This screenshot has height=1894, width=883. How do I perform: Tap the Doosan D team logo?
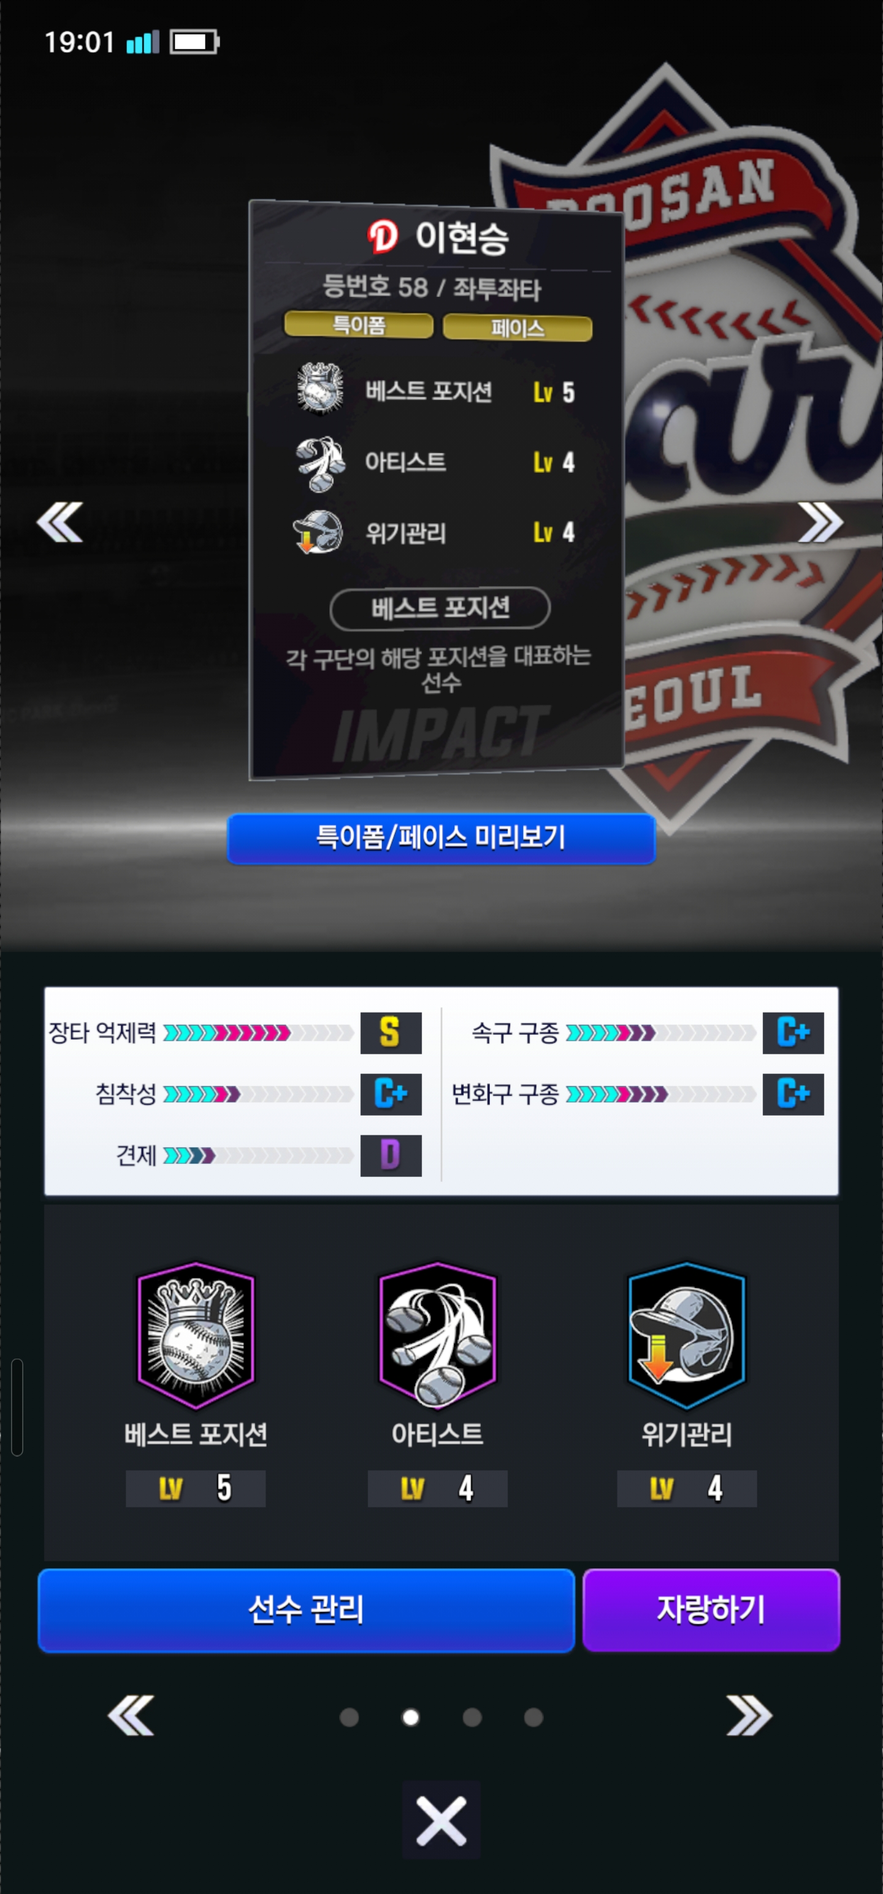[x=382, y=237]
